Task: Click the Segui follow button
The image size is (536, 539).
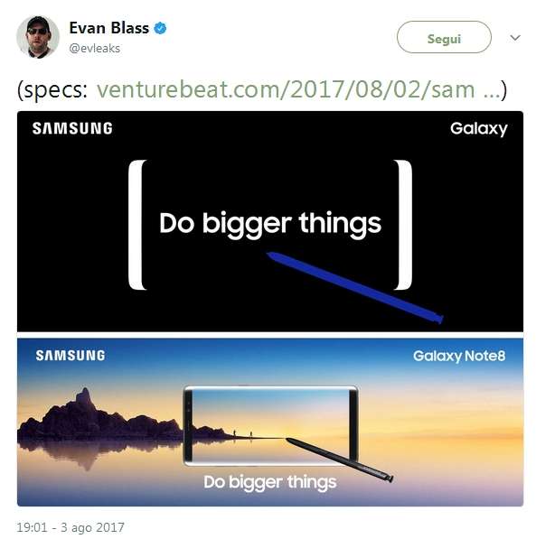Action: [444, 37]
